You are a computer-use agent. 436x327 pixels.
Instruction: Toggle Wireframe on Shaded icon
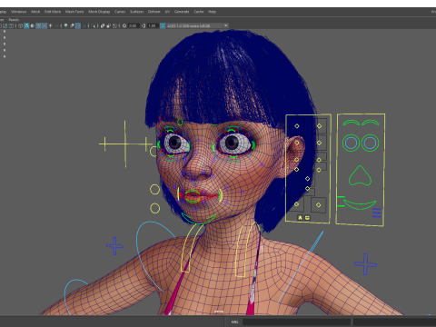[x=38, y=26]
